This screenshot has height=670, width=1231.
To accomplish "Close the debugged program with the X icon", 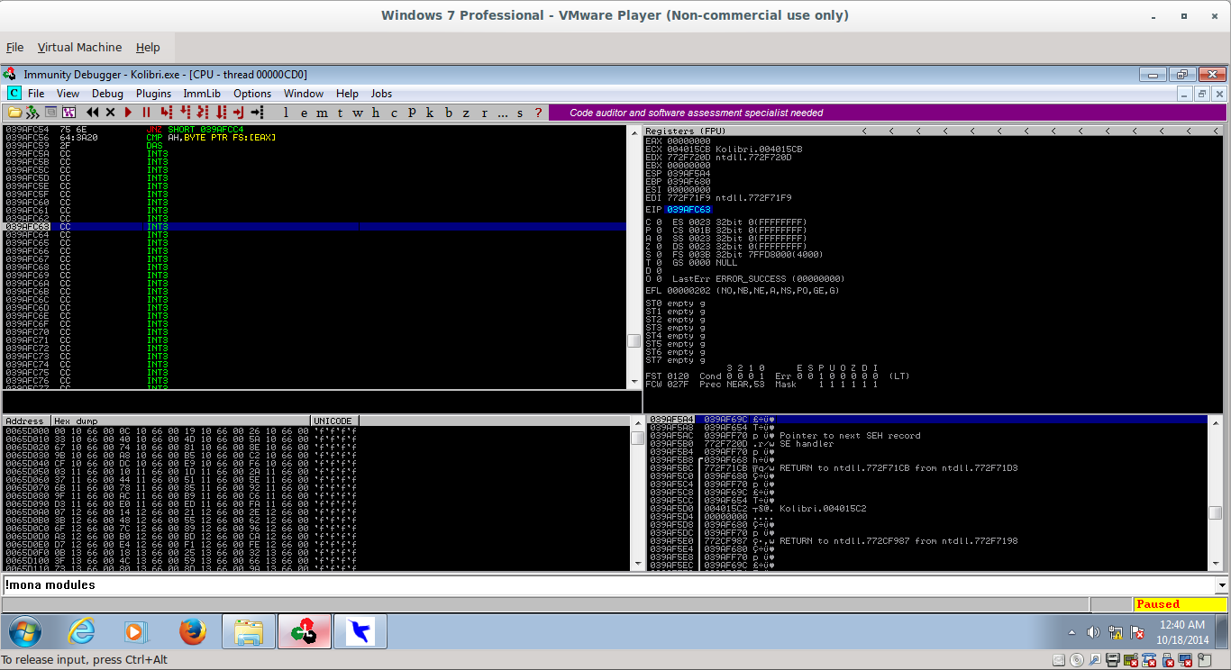I will [x=111, y=113].
